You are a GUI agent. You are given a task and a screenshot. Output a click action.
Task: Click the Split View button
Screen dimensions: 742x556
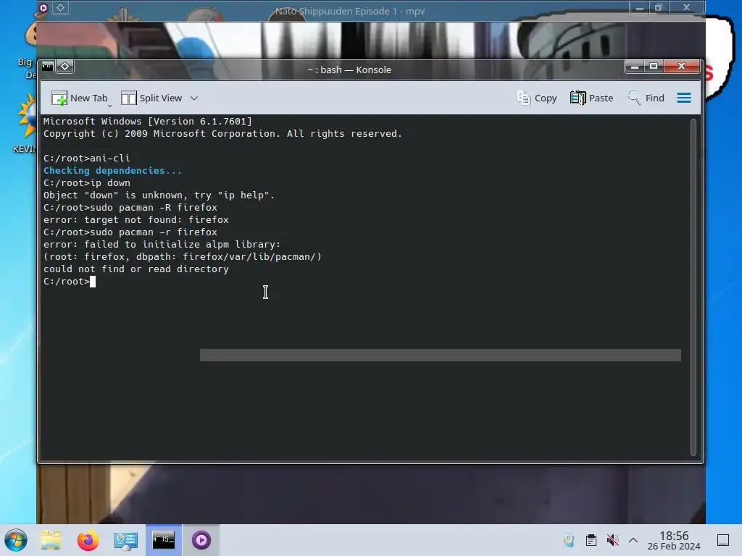point(151,98)
